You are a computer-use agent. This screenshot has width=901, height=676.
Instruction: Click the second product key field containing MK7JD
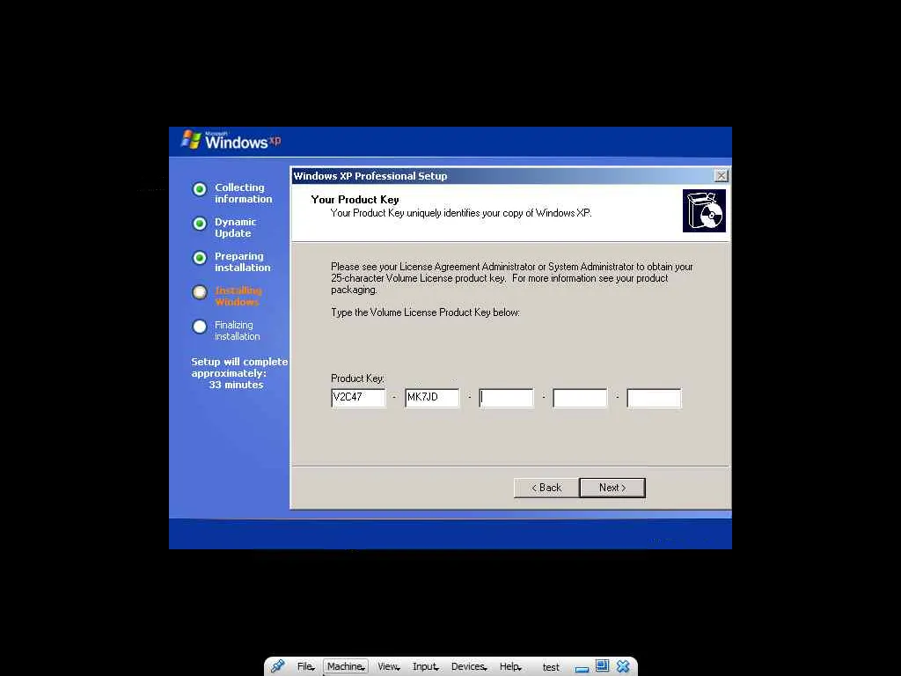coord(432,398)
